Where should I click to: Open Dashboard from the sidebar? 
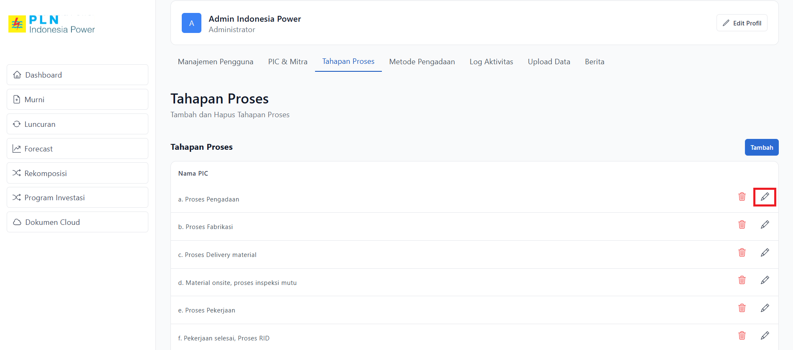(77, 75)
